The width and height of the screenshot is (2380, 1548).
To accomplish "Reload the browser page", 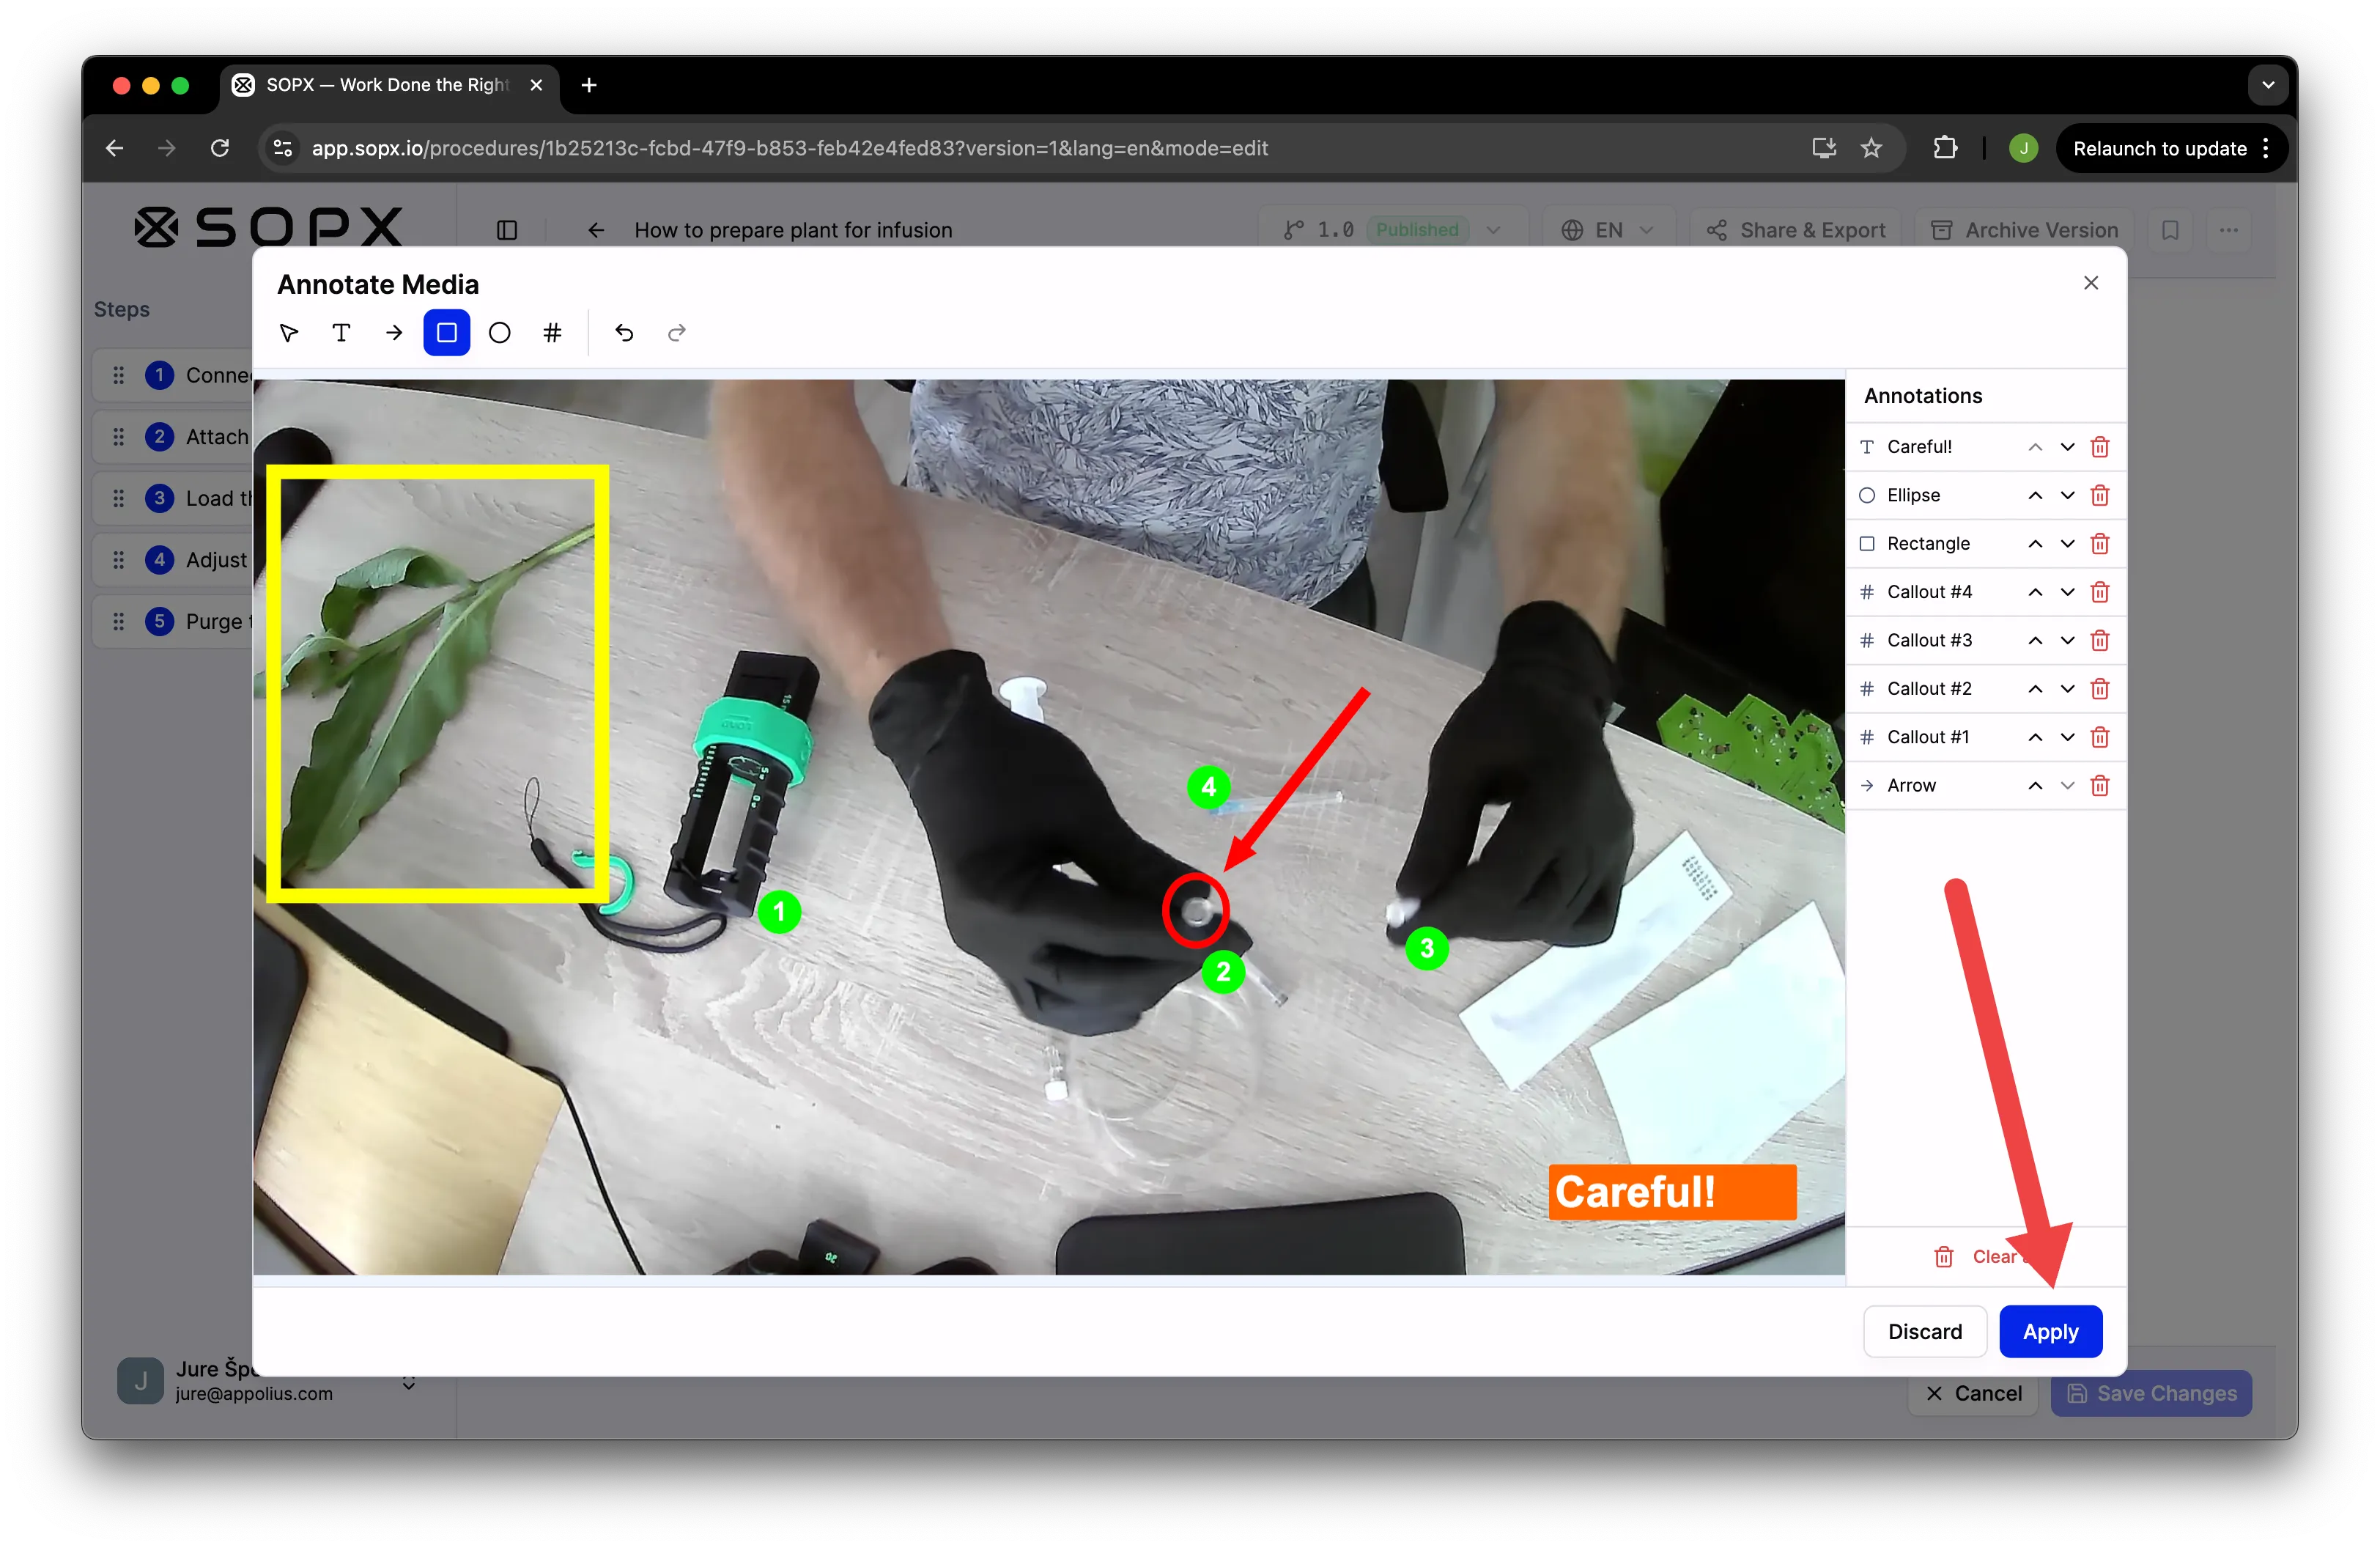I will 220,148.
